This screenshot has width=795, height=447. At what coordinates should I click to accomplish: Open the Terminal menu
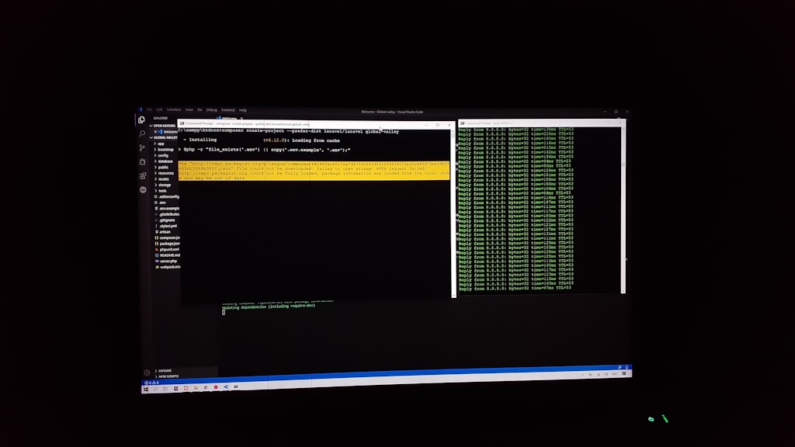click(x=228, y=110)
